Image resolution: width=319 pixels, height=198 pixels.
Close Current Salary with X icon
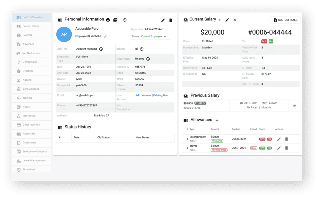click(235, 20)
